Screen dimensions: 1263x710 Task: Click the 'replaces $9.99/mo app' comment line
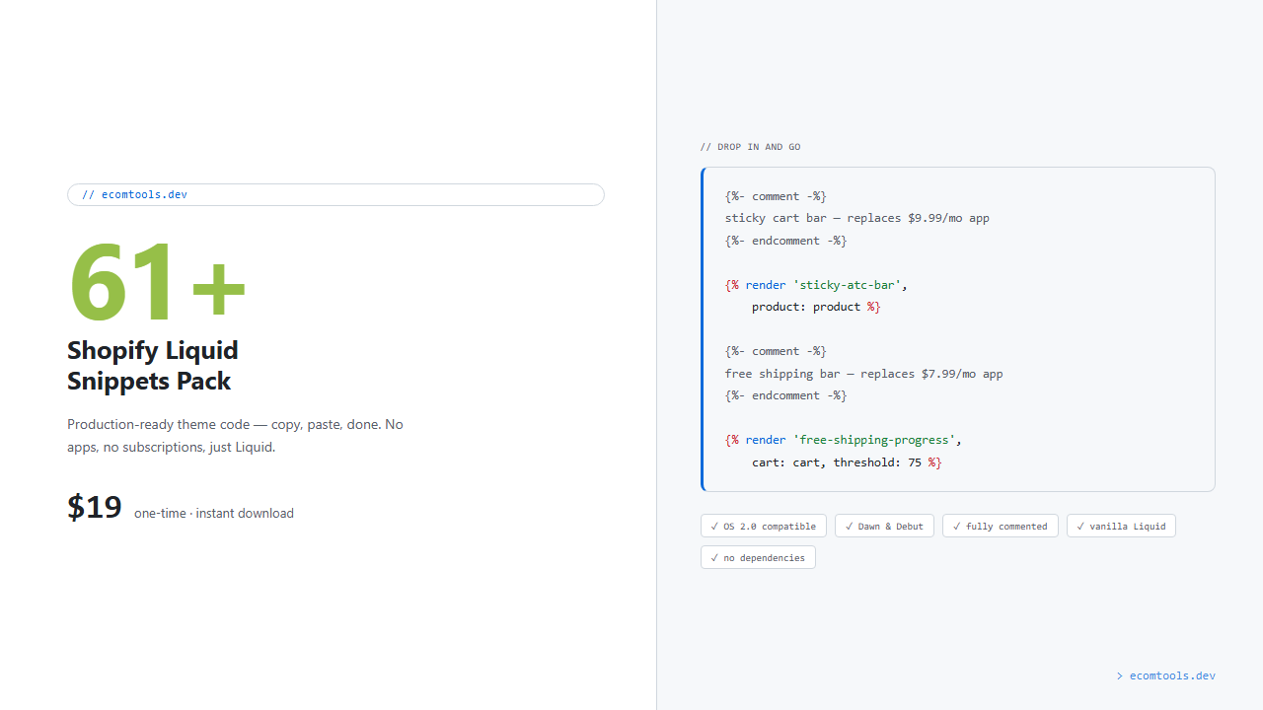click(856, 218)
